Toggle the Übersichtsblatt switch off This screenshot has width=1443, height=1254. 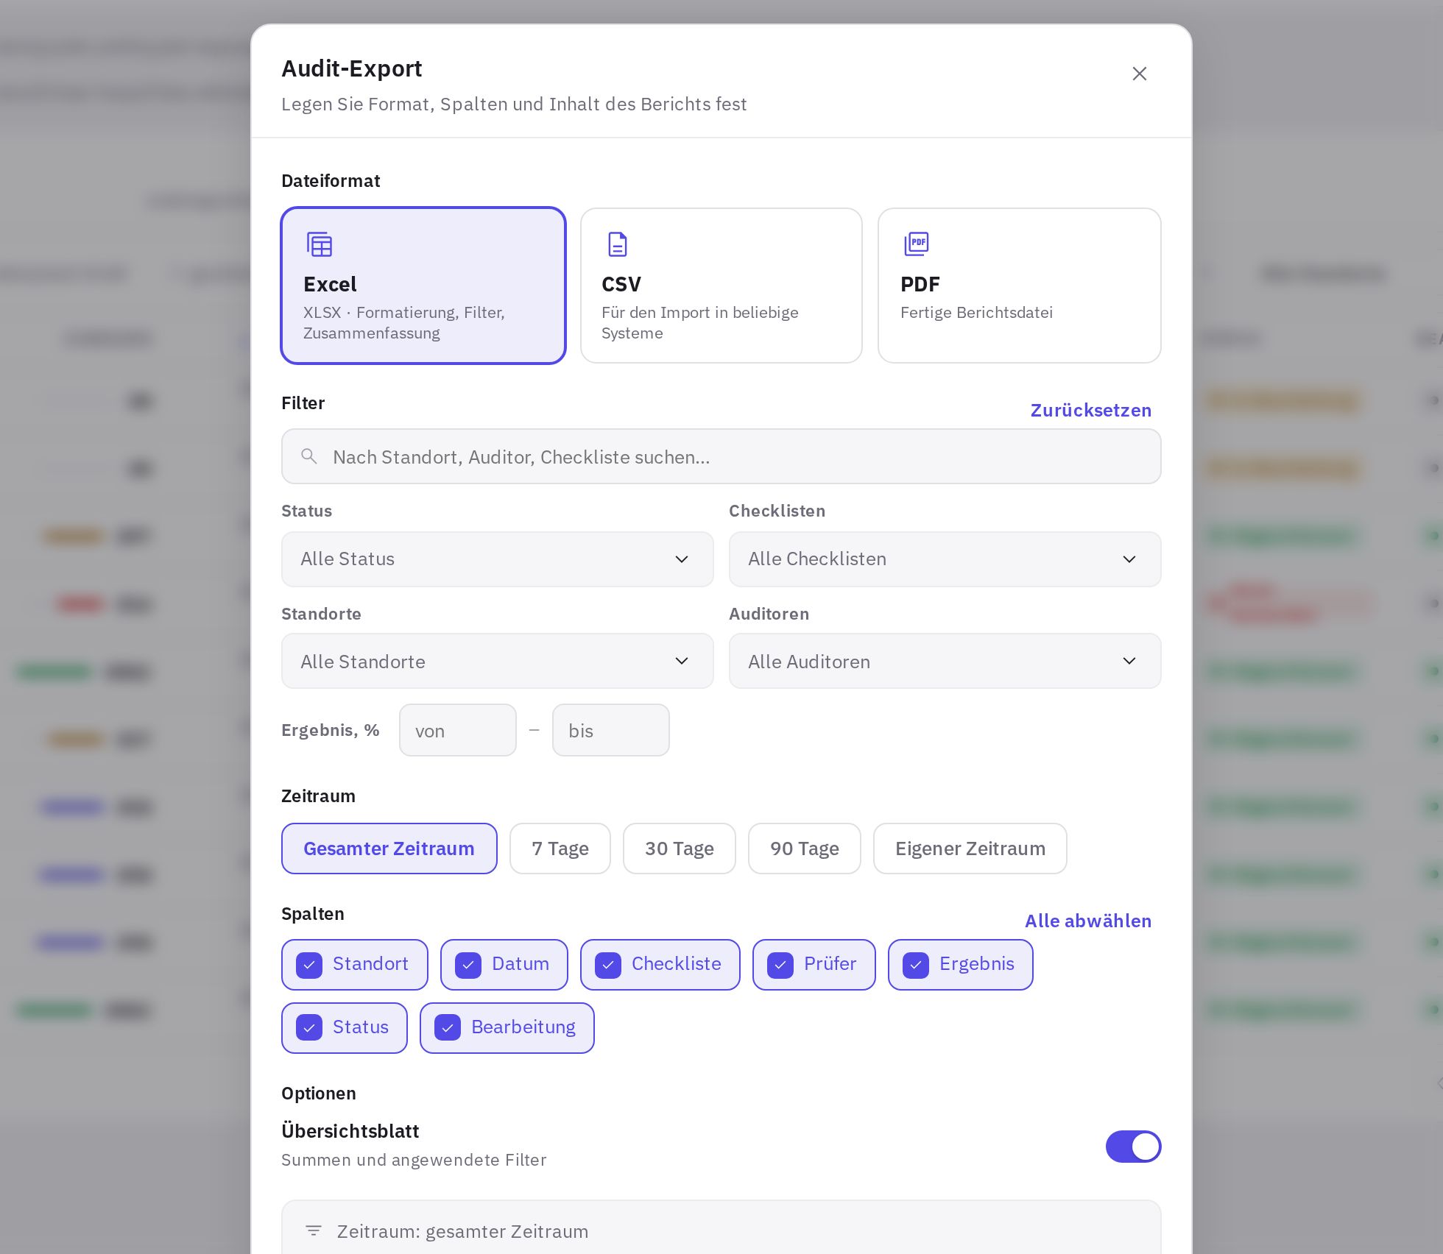[1134, 1147]
